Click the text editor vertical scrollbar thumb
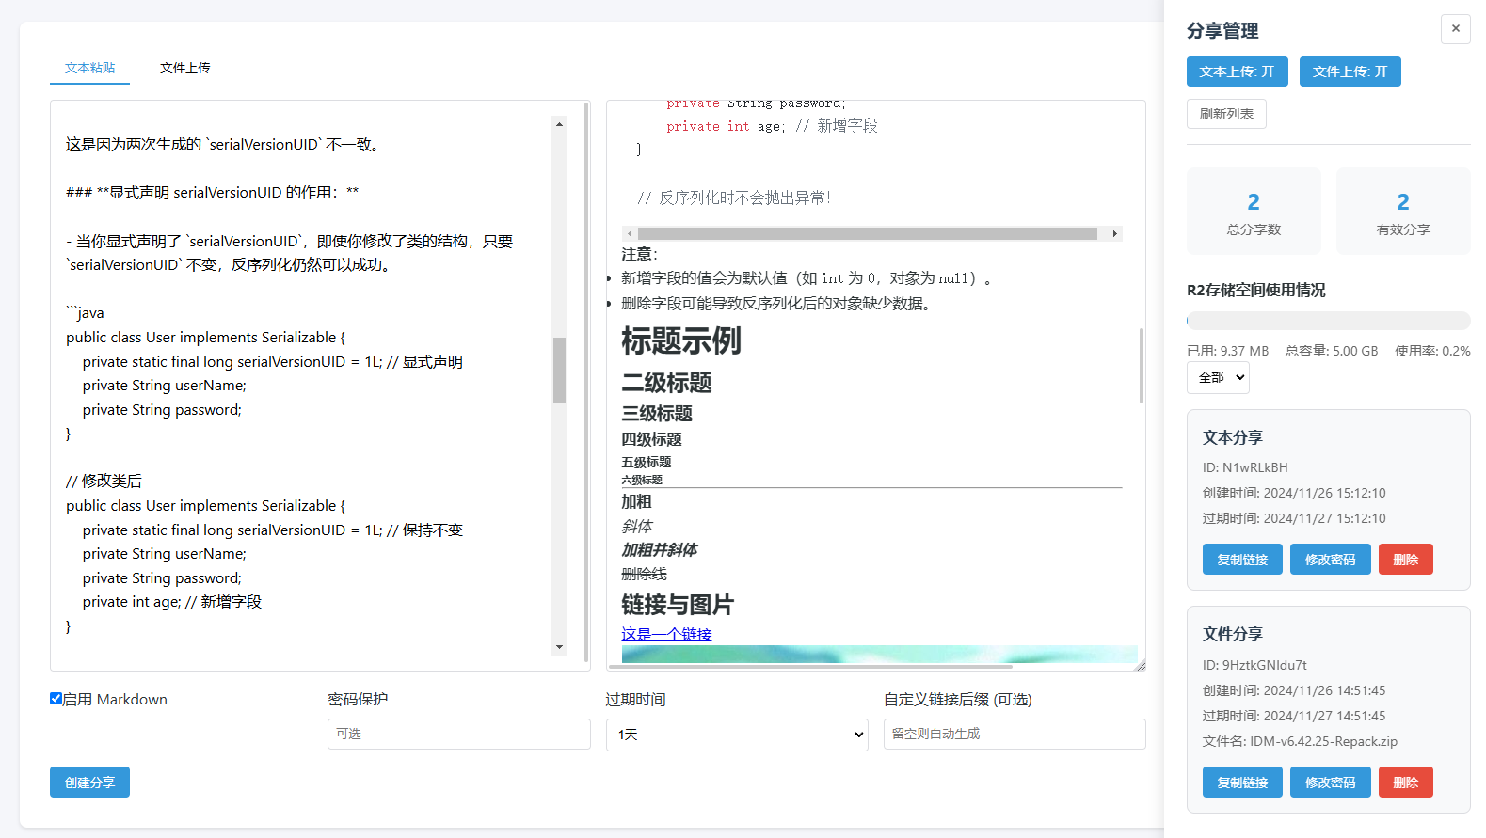This screenshot has height=838, width=1486. pyautogui.click(x=559, y=370)
